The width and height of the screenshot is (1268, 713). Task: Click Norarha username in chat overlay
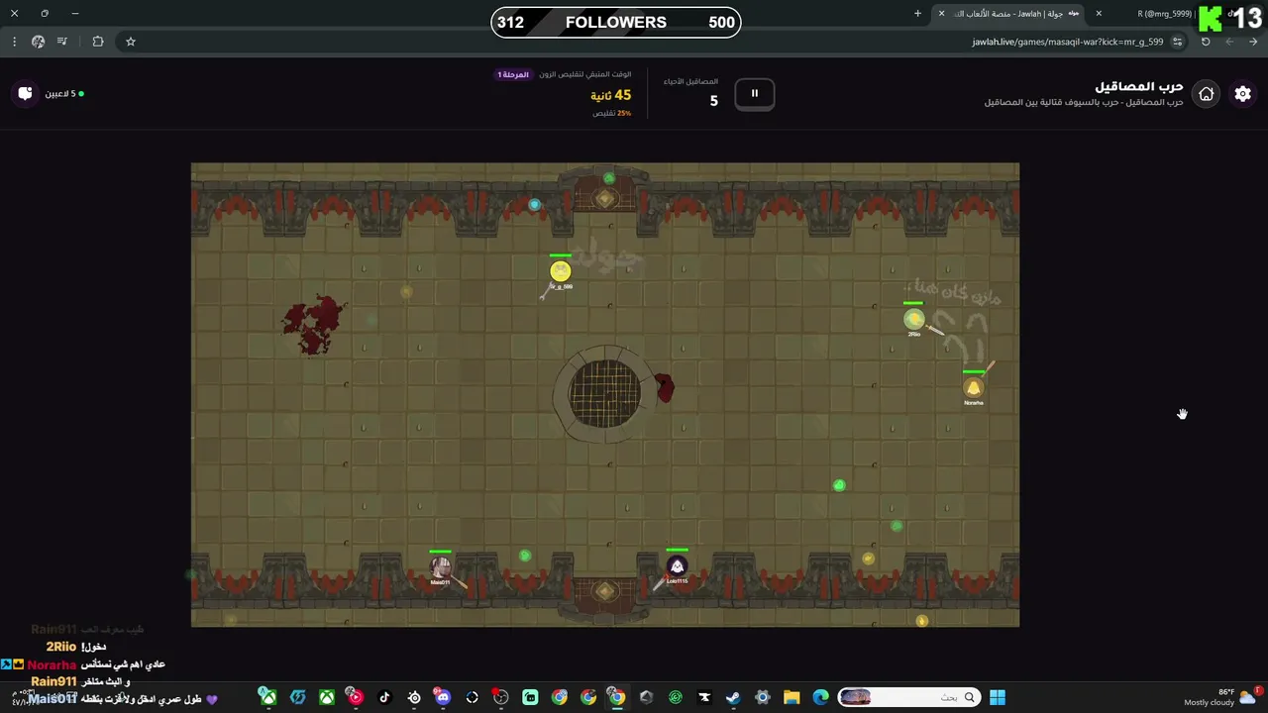[53, 664]
